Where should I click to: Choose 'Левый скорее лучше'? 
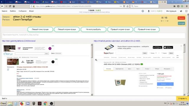pos(67,29)
